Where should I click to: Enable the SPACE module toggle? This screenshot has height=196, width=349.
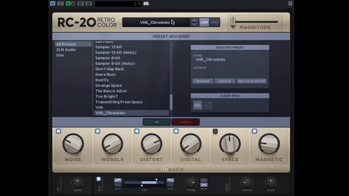(215, 131)
